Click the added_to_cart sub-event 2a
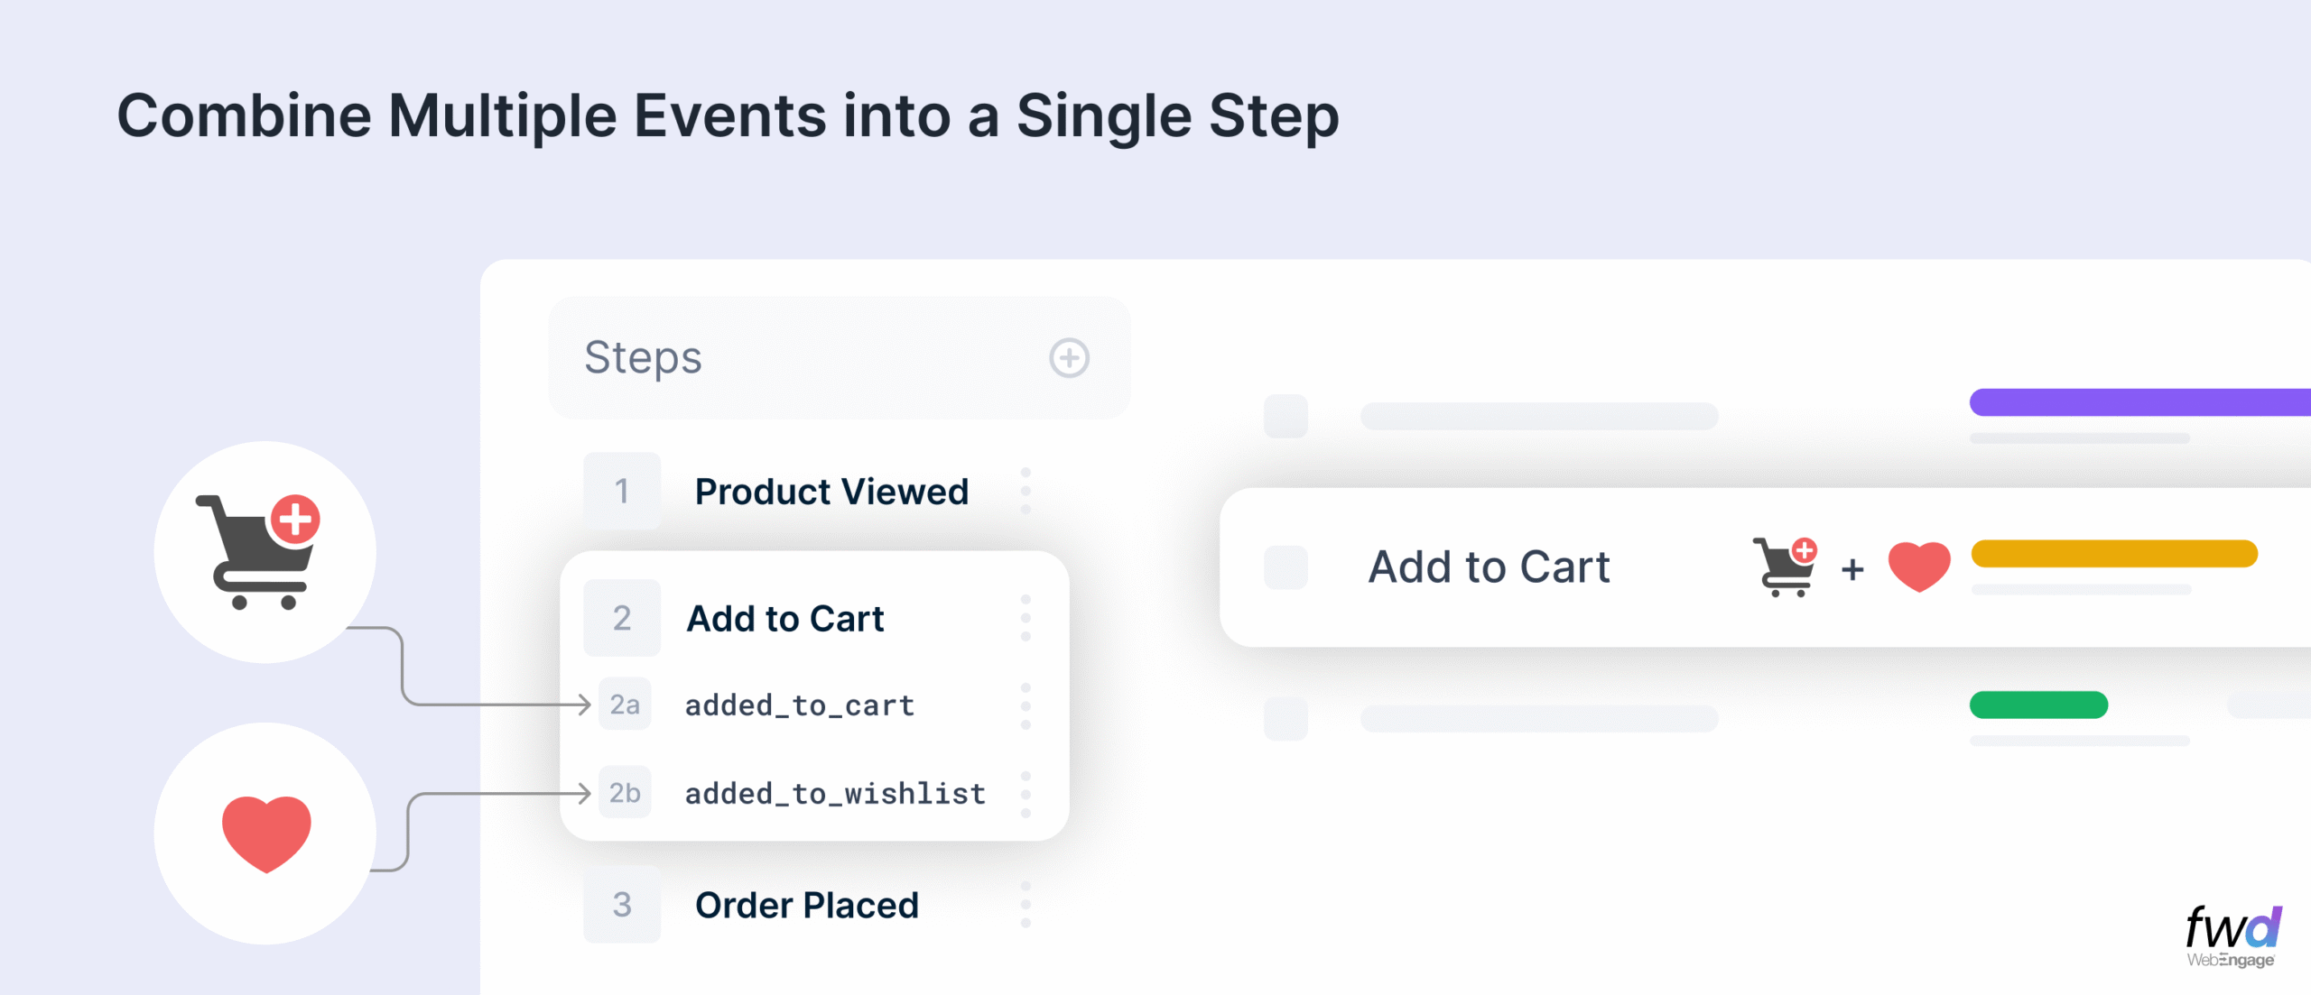 pyautogui.click(x=799, y=705)
